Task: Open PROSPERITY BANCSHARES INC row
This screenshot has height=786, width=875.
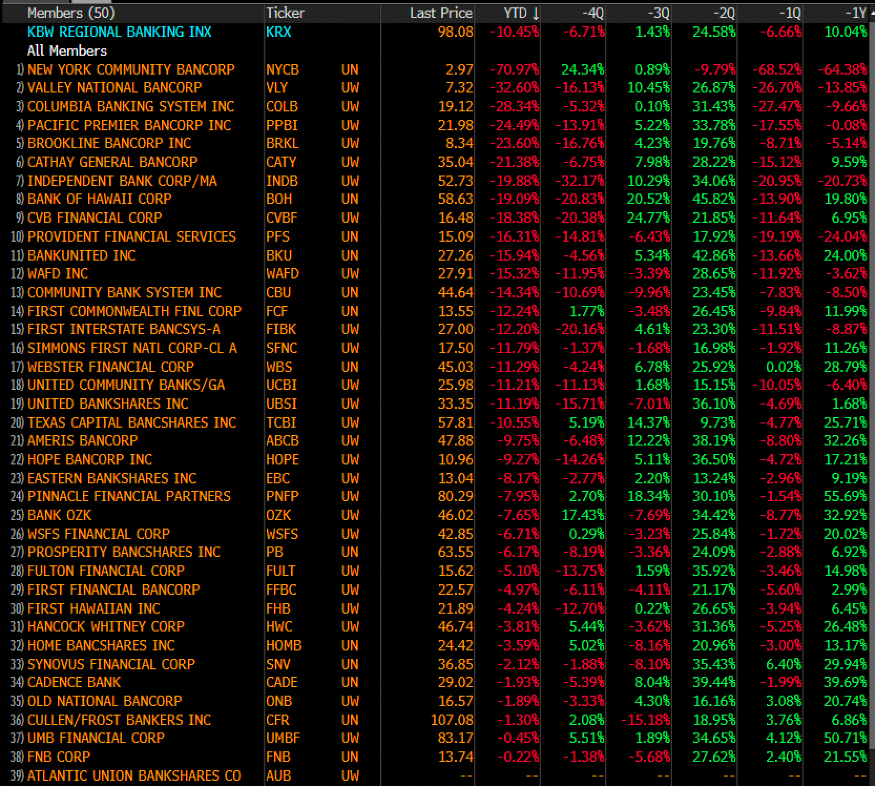Action: point(436,552)
